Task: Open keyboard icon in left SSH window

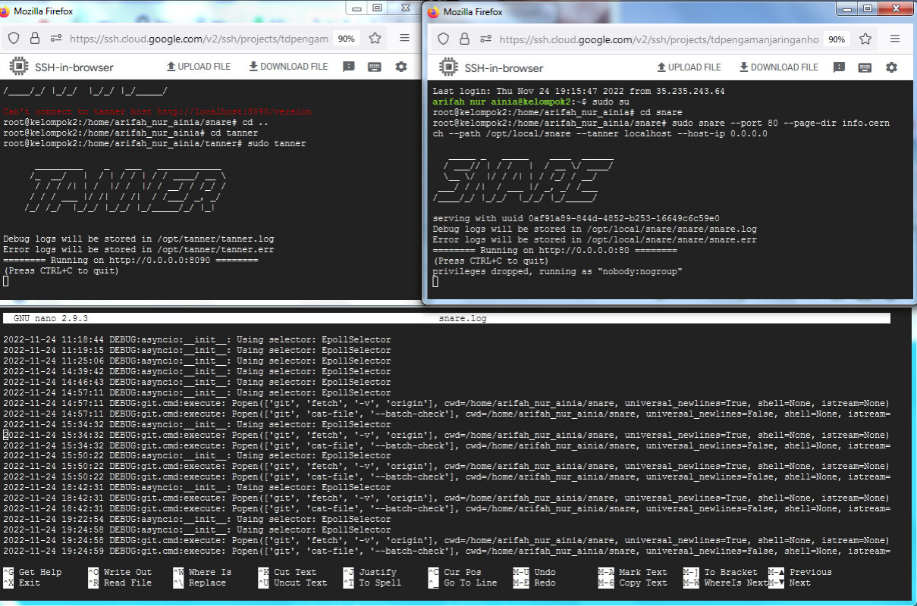Action: click(x=375, y=67)
